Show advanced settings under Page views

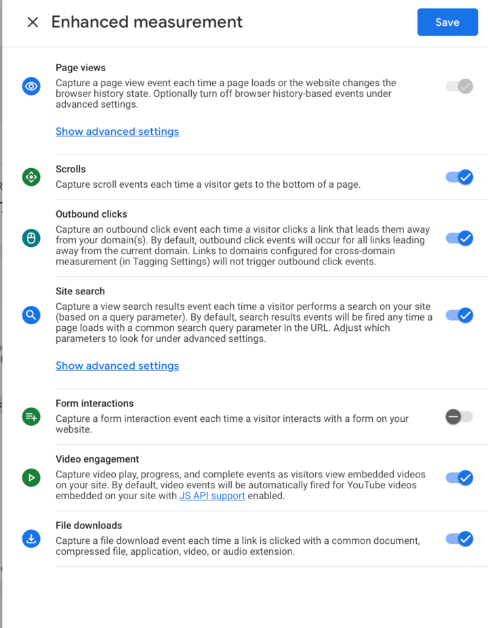click(x=117, y=132)
